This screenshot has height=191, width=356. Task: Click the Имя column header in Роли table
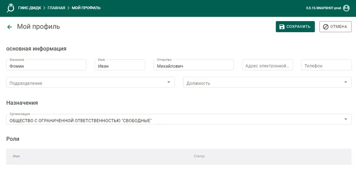16,156
